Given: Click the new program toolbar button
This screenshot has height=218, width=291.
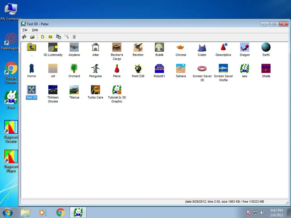Looking at the screenshot, I should 43,37.
